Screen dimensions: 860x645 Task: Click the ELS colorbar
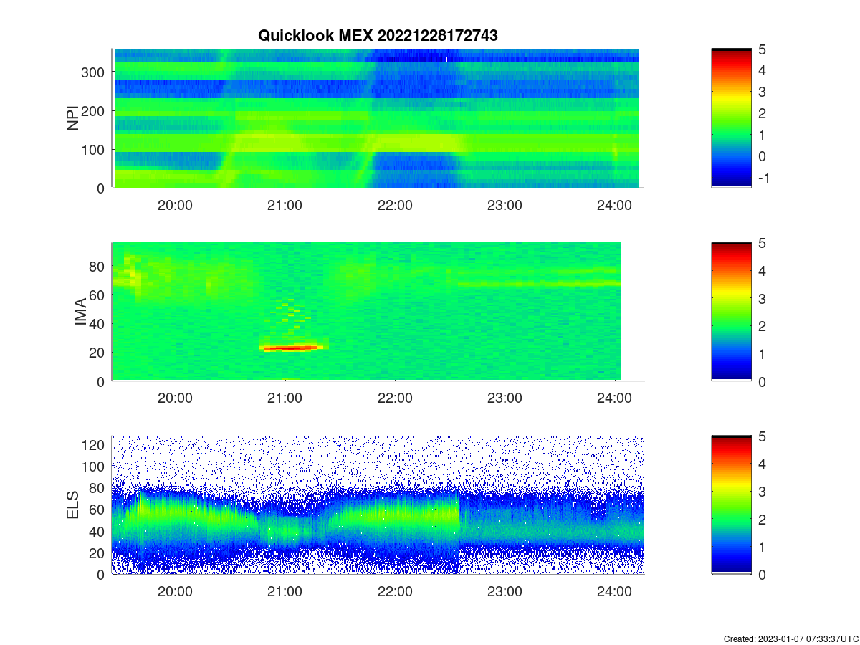[732, 505]
